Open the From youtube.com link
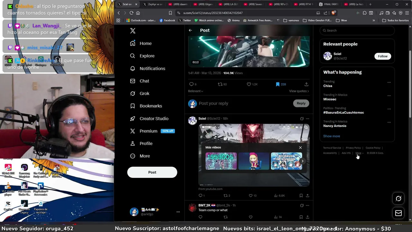The height and width of the screenshot is (232, 412). pyautogui.click(x=210, y=189)
